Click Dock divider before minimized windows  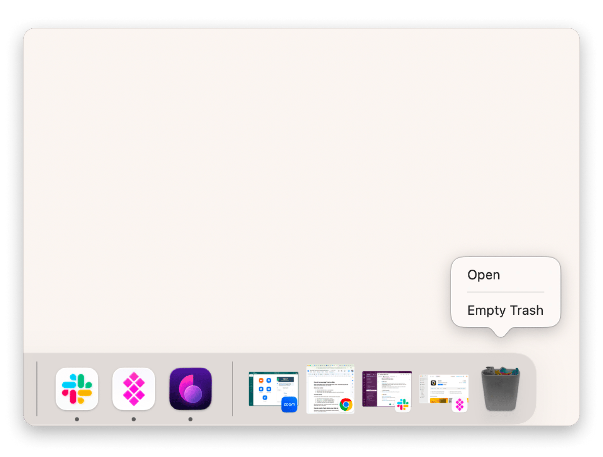(232, 389)
